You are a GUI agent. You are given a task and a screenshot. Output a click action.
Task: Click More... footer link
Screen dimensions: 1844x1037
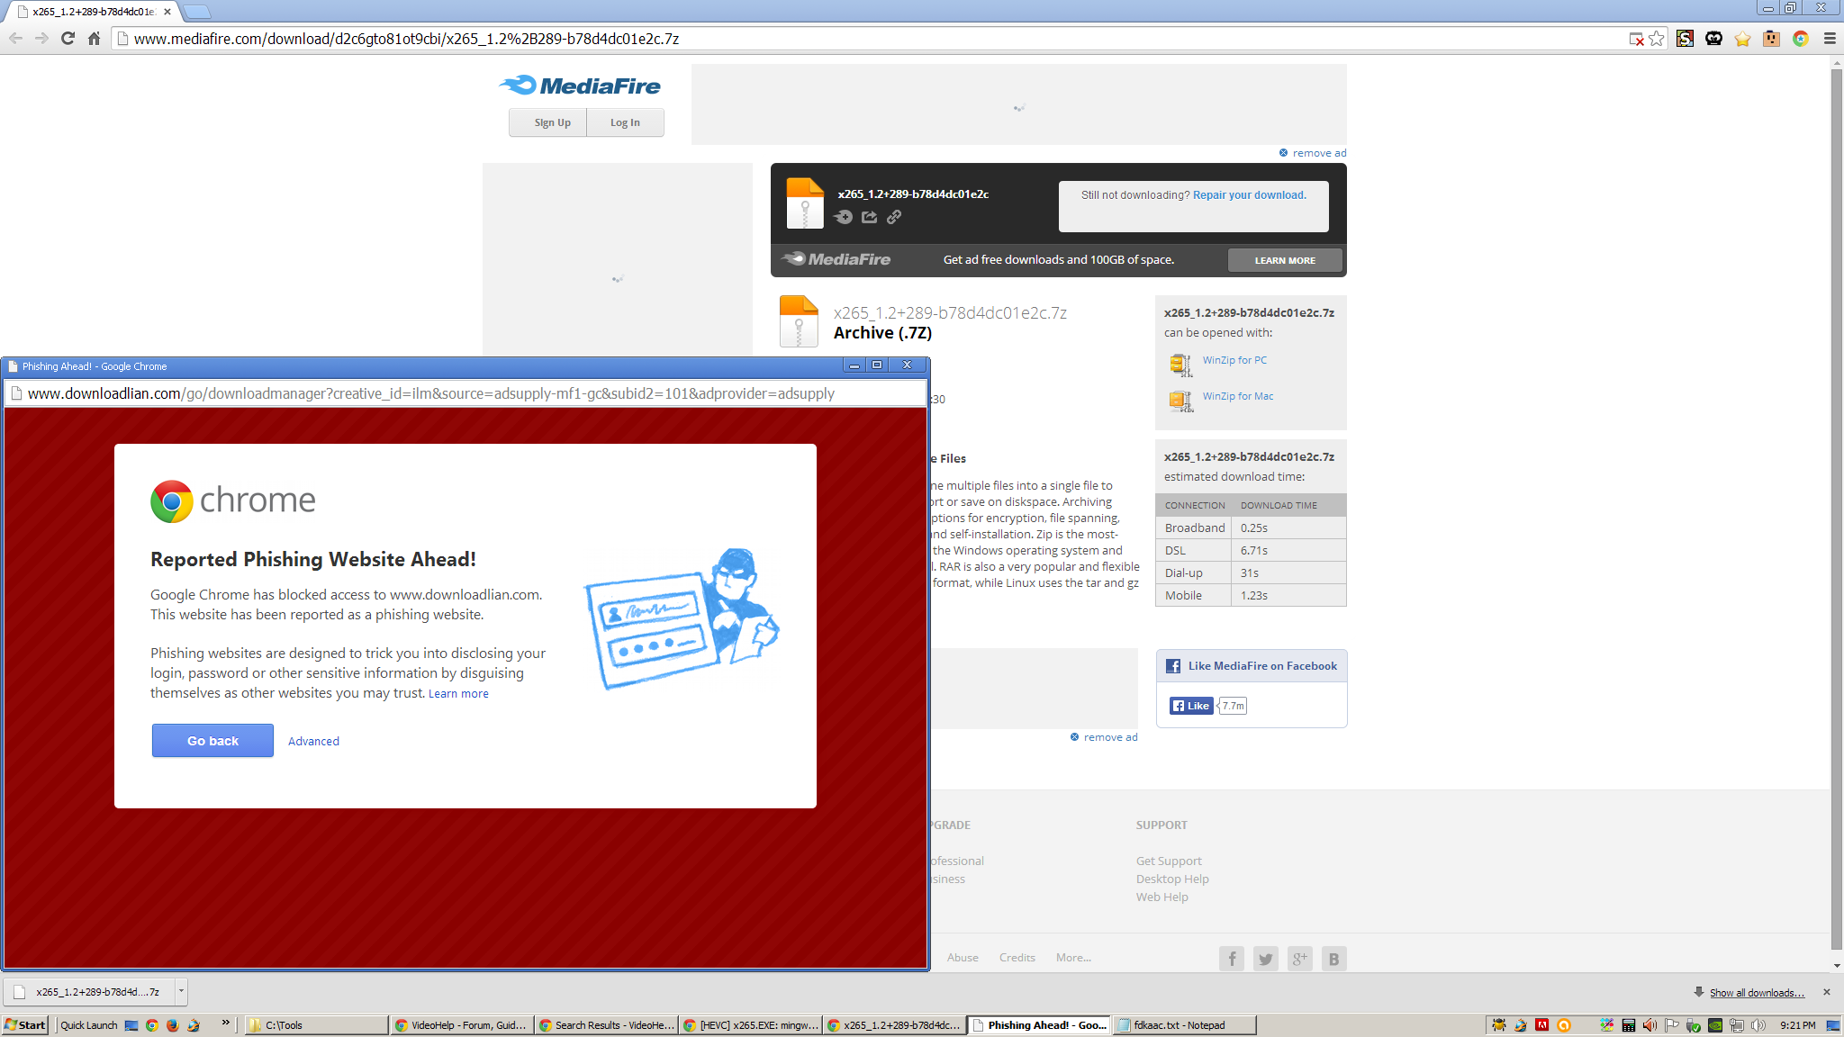tap(1073, 958)
